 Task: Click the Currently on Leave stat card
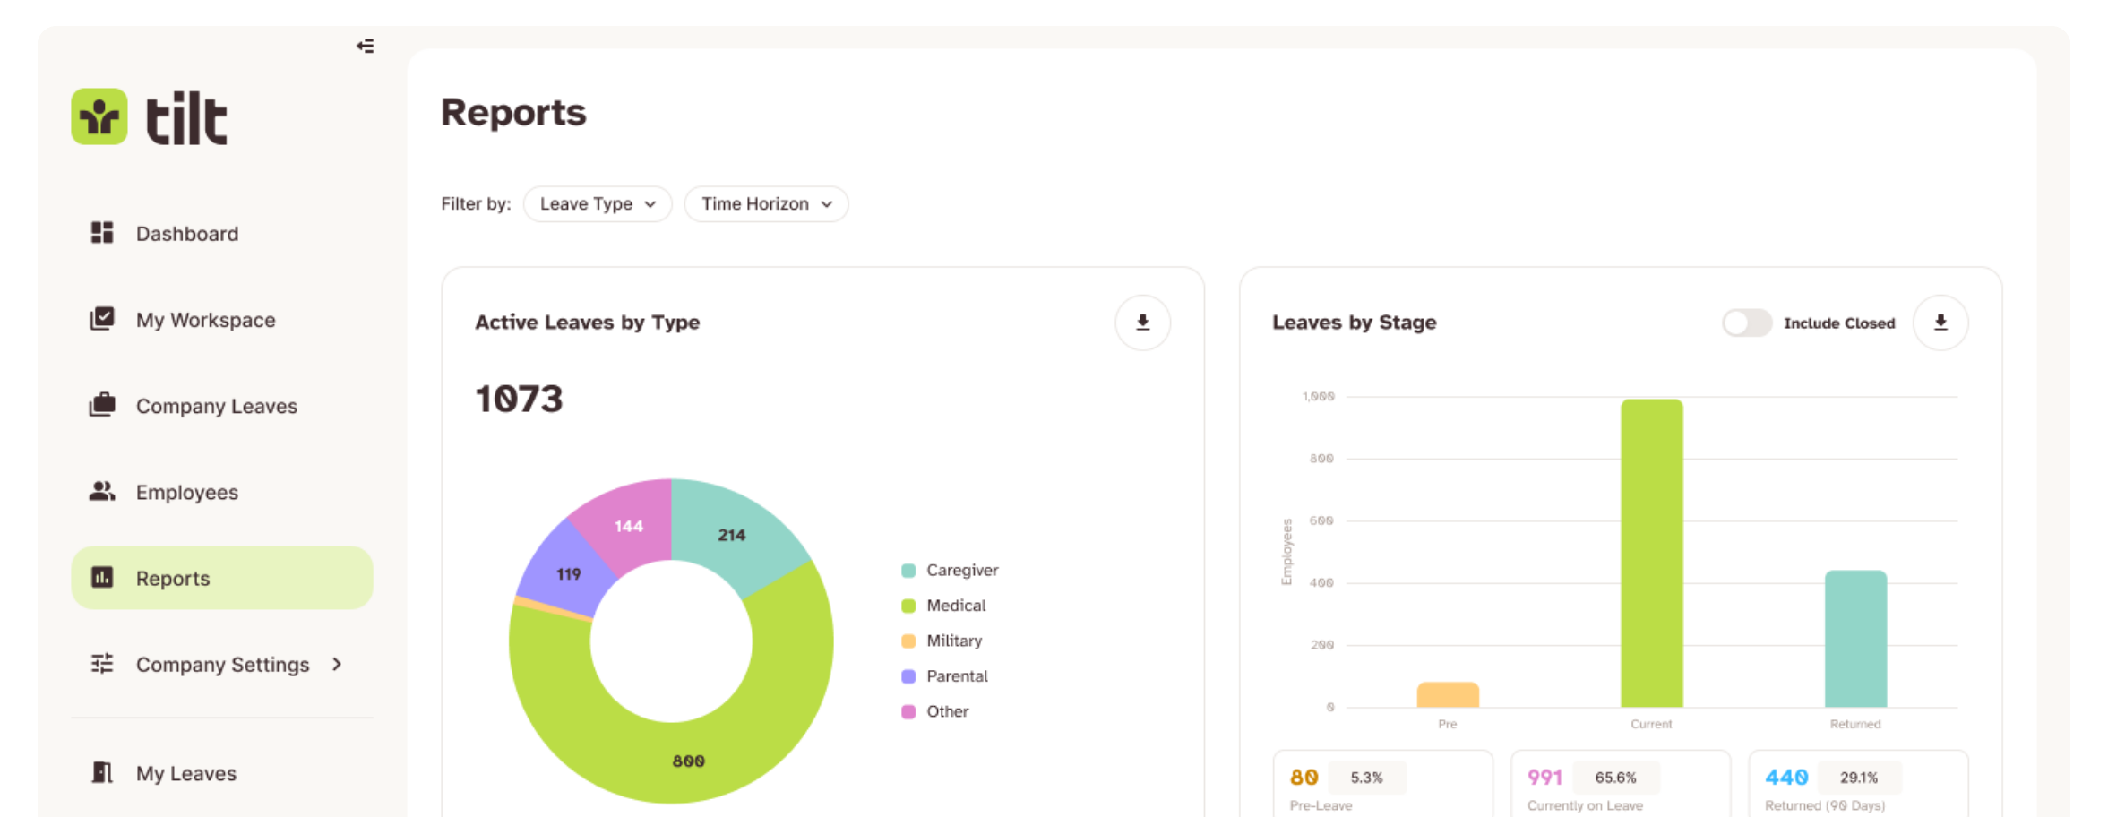pyautogui.click(x=1620, y=785)
